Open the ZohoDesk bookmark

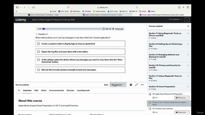tap(86, 11)
